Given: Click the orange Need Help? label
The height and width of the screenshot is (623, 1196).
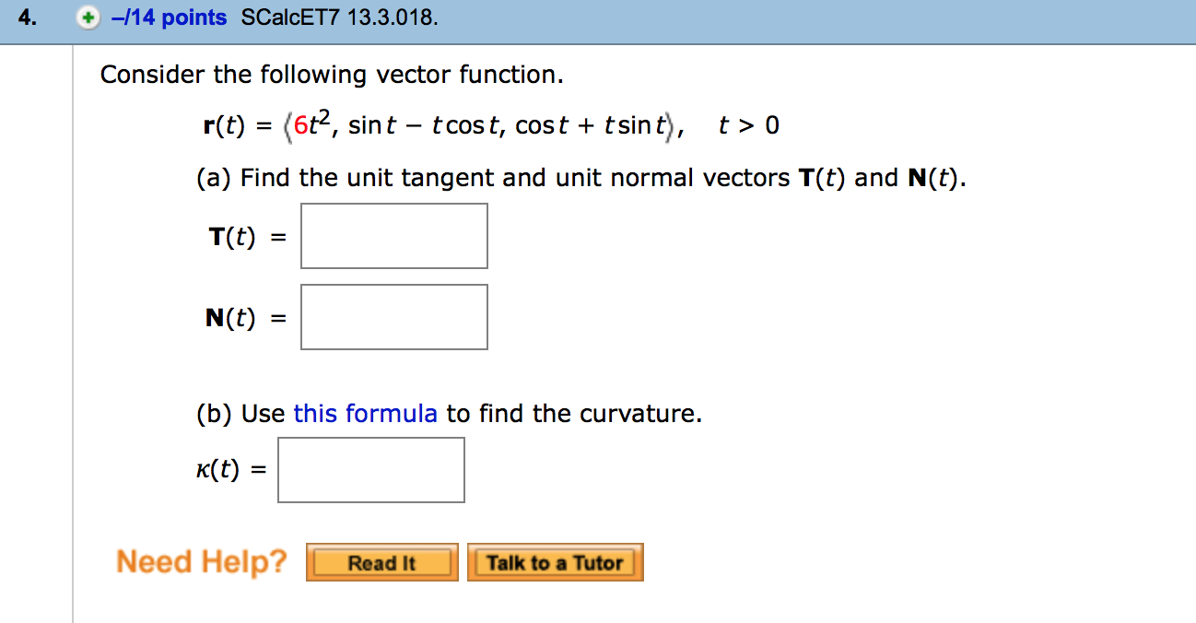Looking at the screenshot, I should point(202,561).
